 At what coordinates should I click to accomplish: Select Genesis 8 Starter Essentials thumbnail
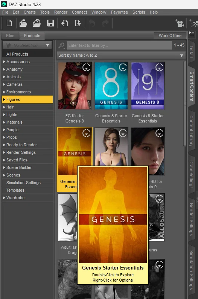click(111, 86)
